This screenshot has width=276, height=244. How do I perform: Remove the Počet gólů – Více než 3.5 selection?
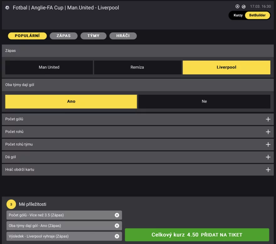pos(117,215)
